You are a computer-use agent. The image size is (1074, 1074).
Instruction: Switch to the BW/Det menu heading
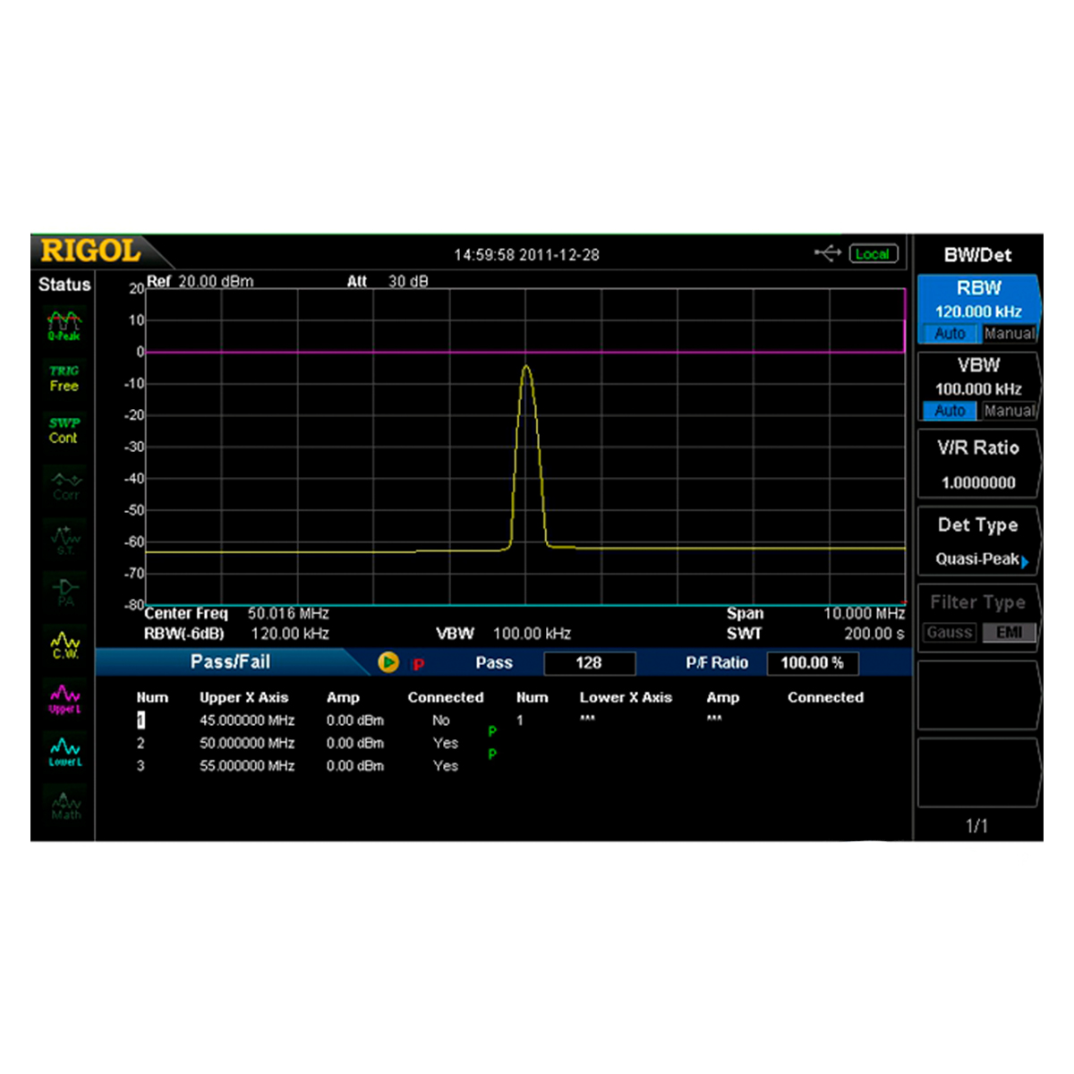[978, 255]
